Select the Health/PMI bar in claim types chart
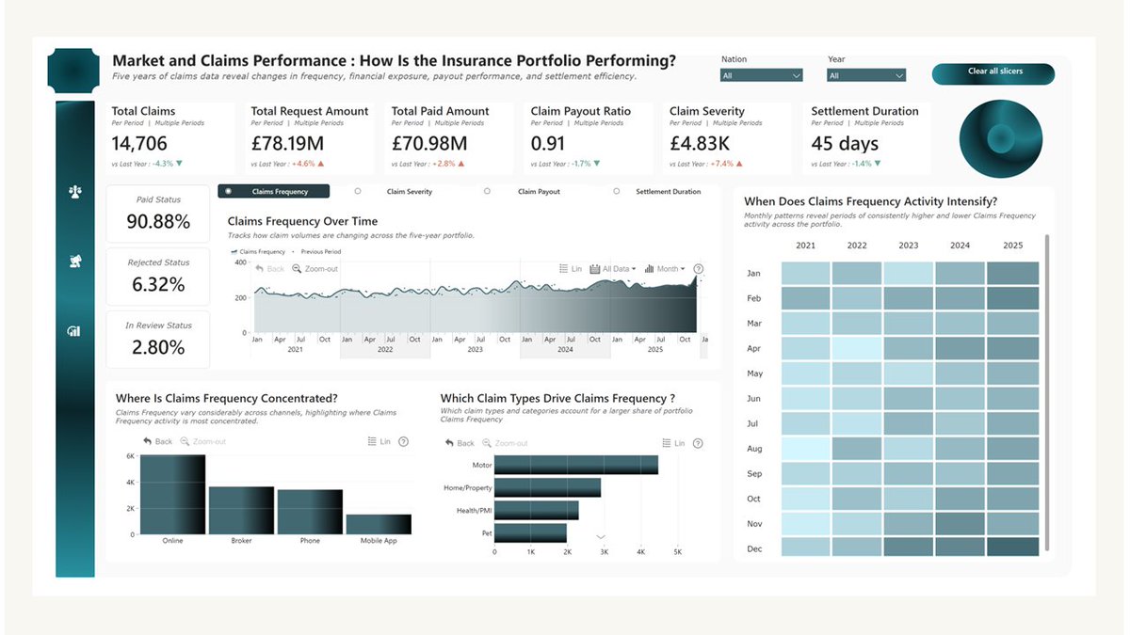Screen dimensions: 1130x635 coord(536,510)
